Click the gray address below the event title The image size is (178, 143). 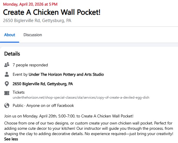point(37,21)
